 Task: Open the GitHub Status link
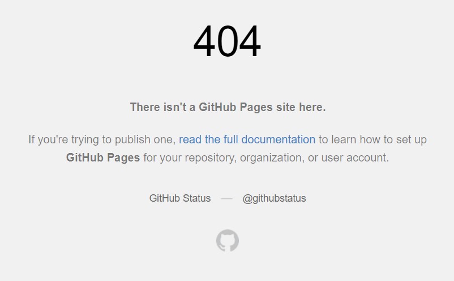click(180, 198)
